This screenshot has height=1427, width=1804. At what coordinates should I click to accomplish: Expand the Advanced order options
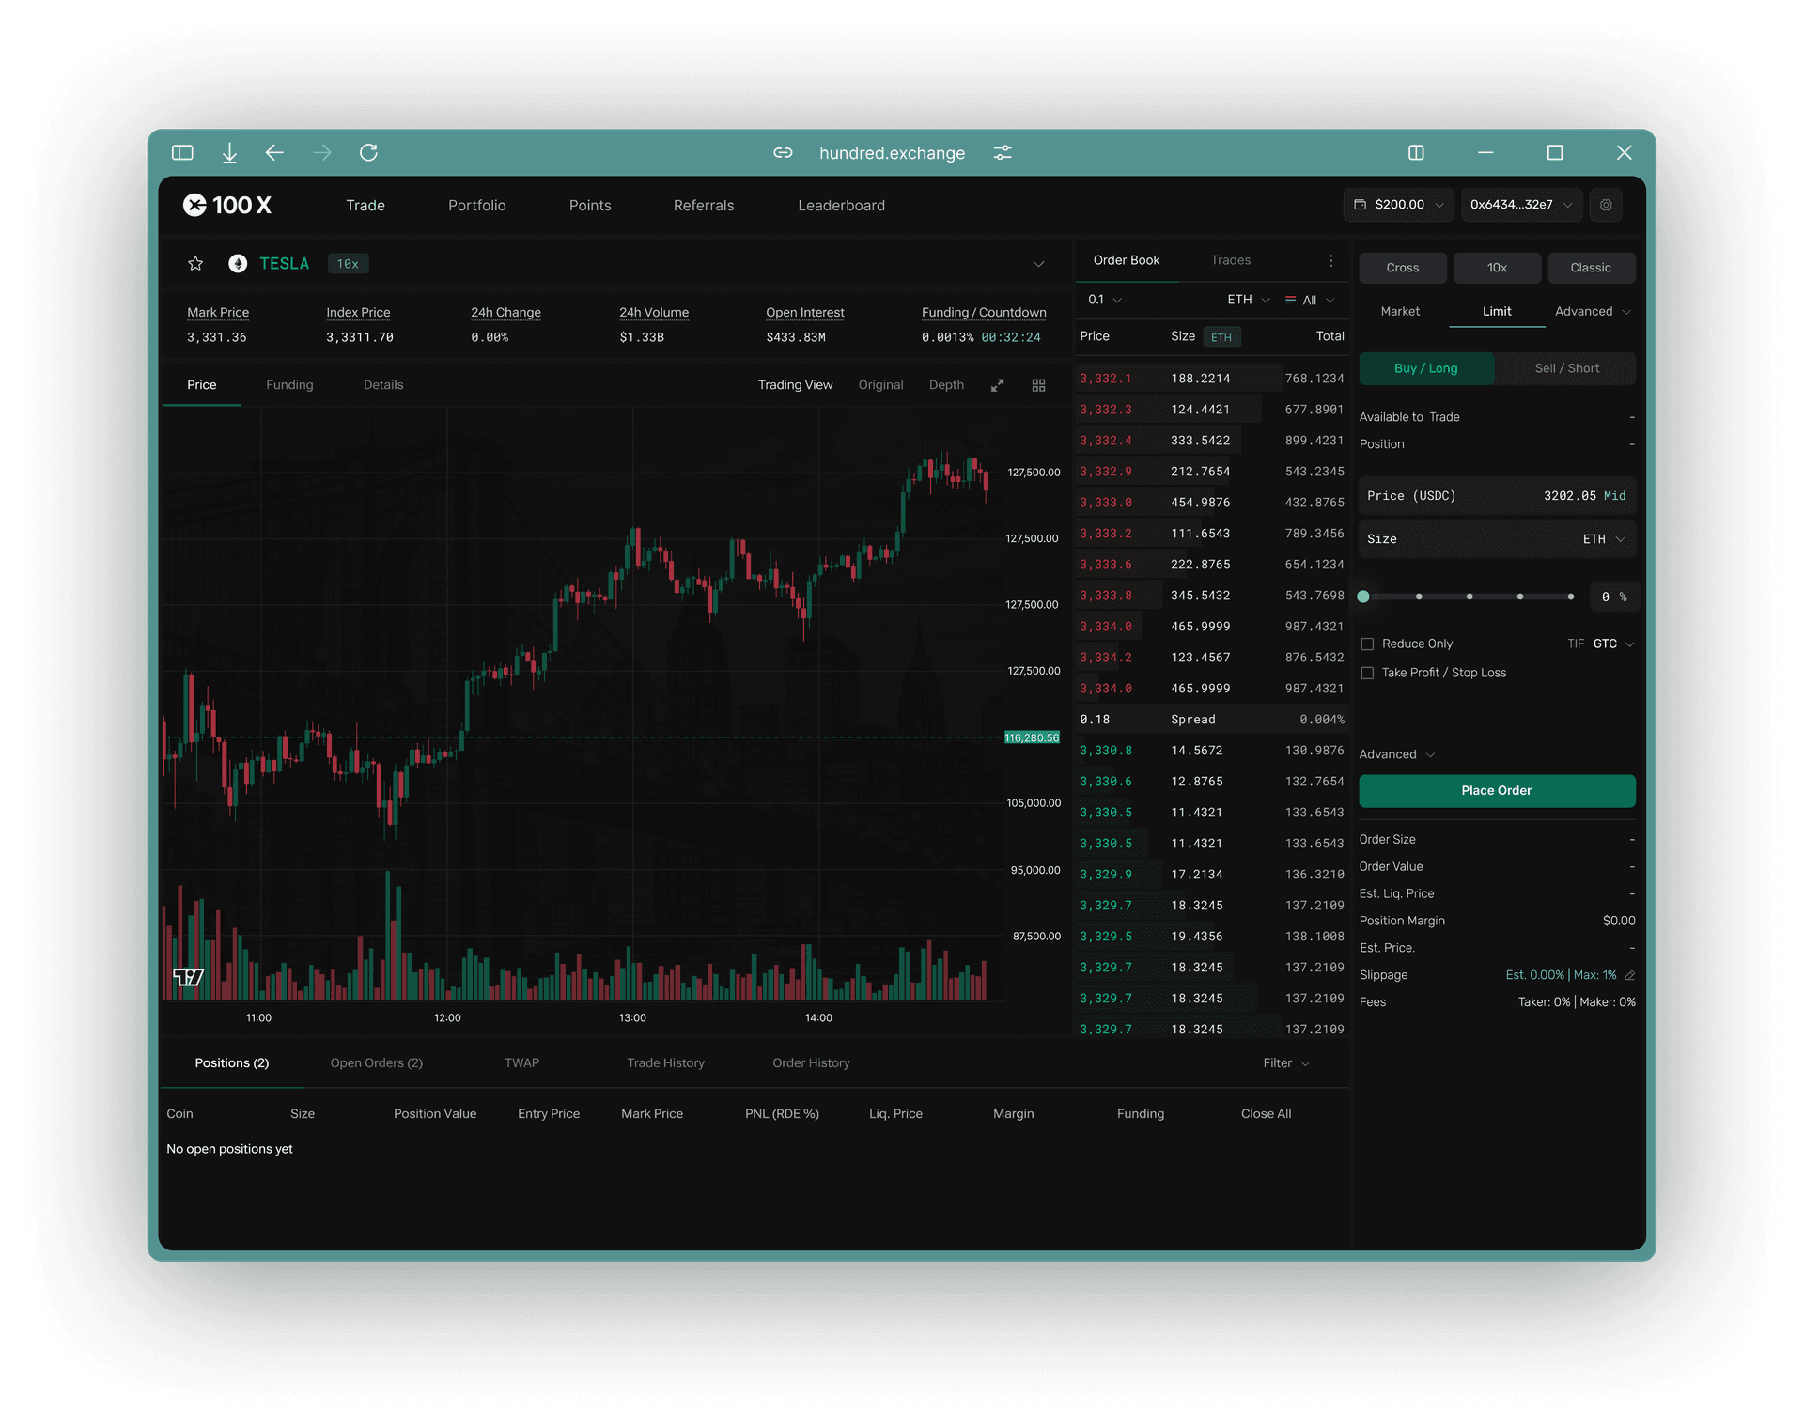coord(1396,753)
